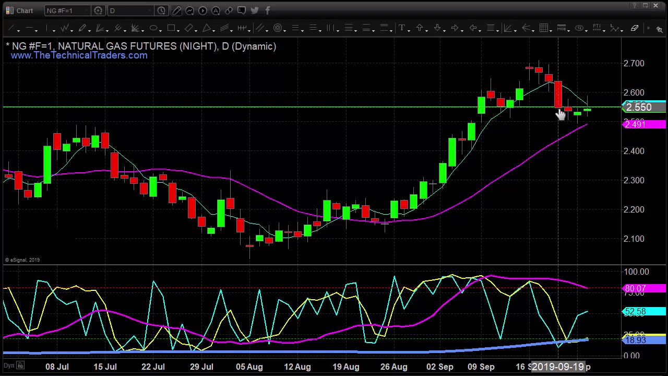
Task: Open the studies chart-line icon menu
Action: pyautogui.click(x=189, y=10)
